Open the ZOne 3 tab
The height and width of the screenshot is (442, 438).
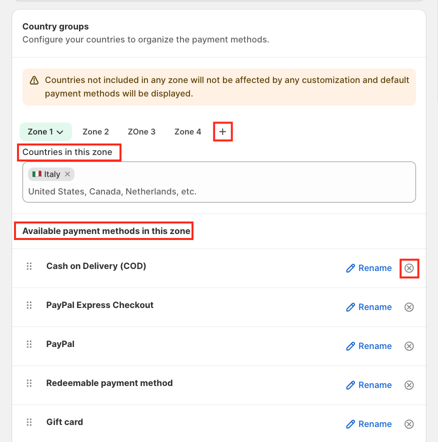141,132
